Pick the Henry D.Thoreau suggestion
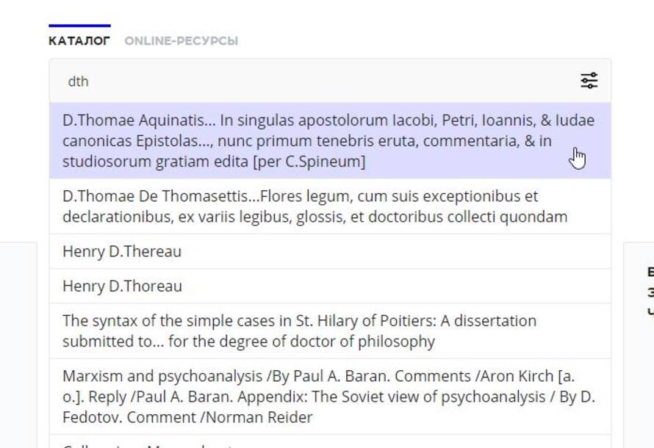The image size is (654, 448). (331, 286)
